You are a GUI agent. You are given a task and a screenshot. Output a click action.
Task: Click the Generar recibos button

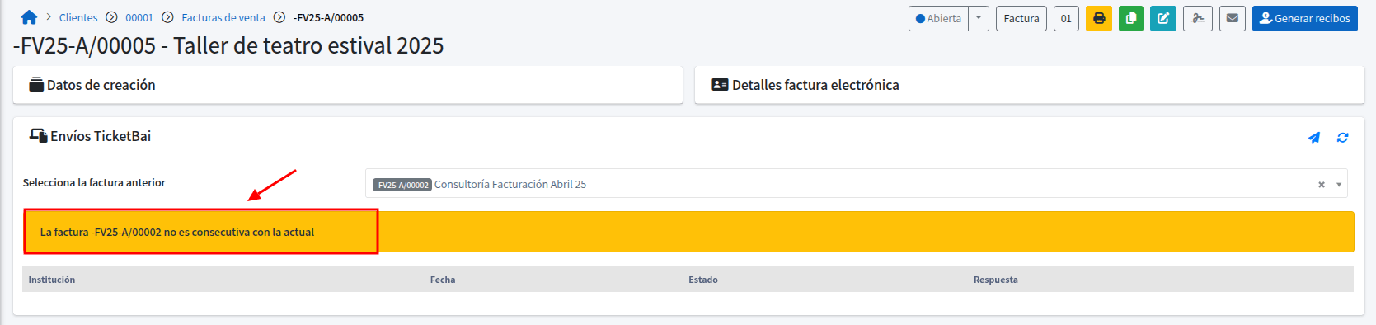coord(1305,18)
